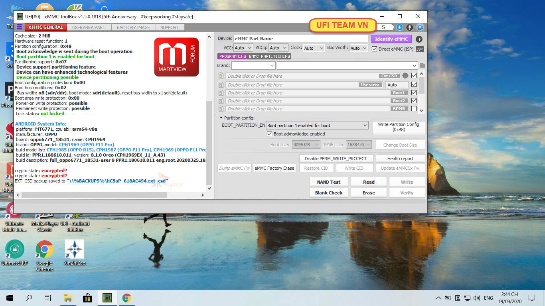Uncheck the Ext CSD row checkbox

[414, 76]
